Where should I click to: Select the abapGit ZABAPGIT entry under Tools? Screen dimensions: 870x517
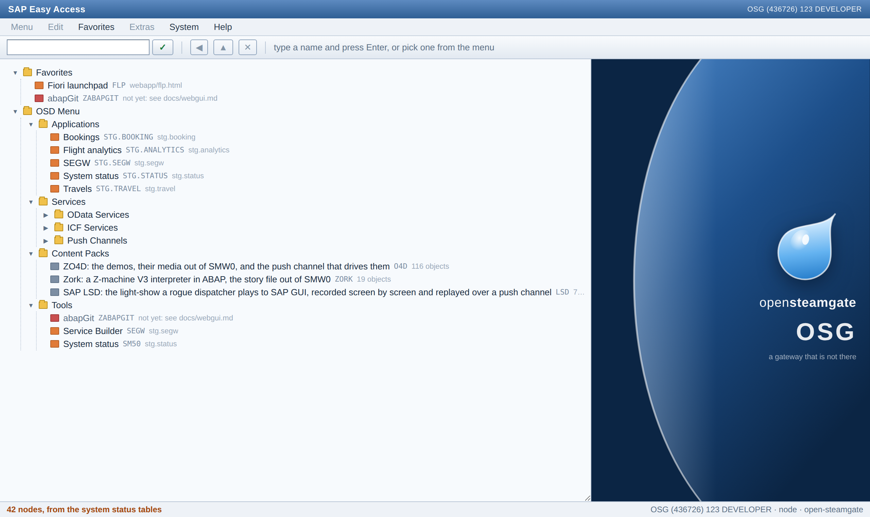pos(141,318)
